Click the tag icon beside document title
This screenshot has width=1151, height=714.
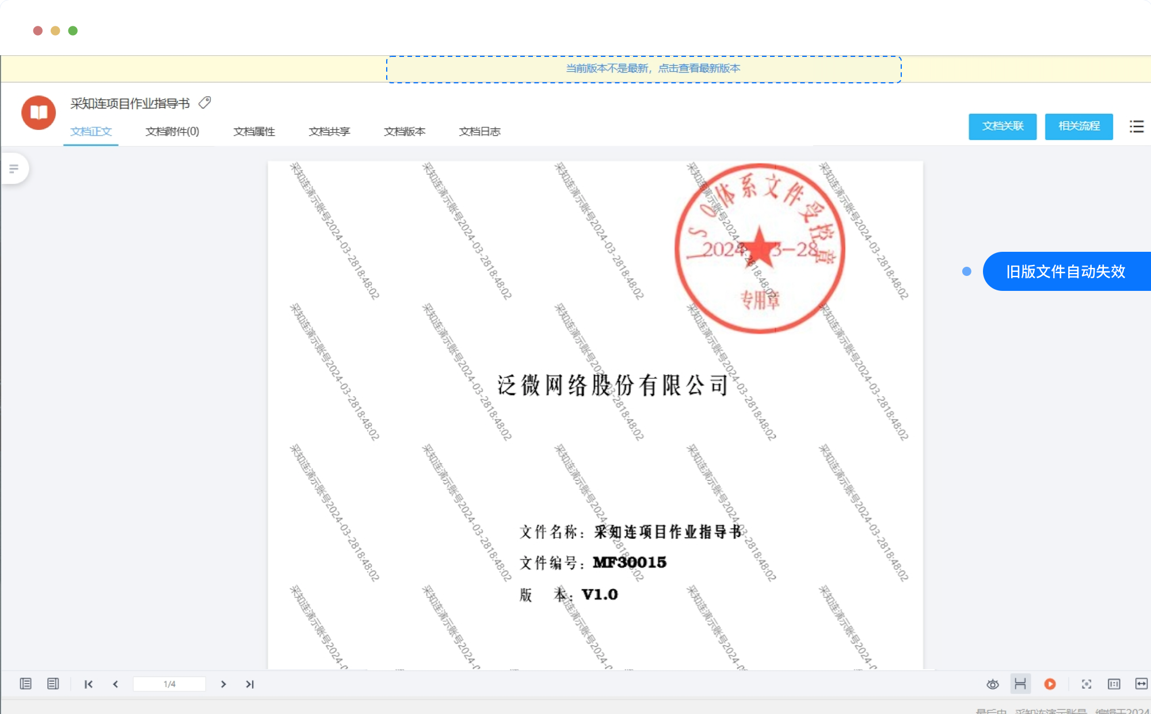point(205,103)
